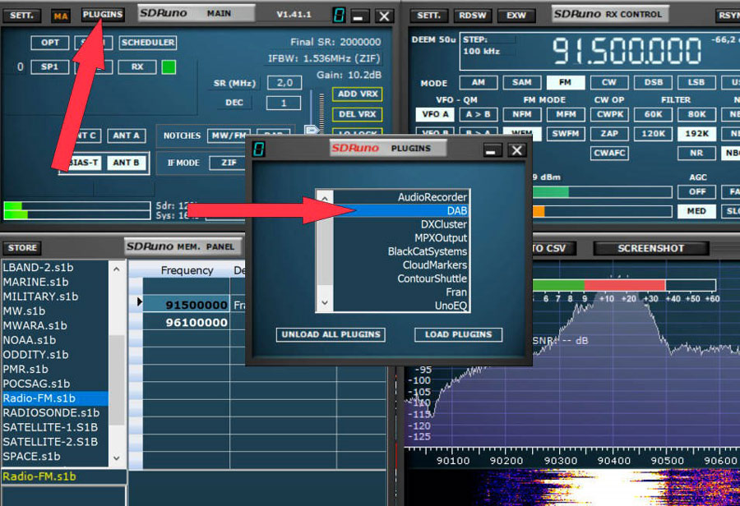
Task: Click the EXW button
Action: [x=516, y=16]
